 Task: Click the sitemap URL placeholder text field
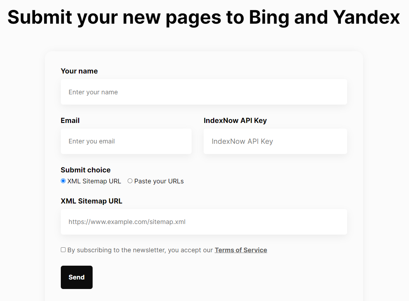pyautogui.click(x=204, y=222)
